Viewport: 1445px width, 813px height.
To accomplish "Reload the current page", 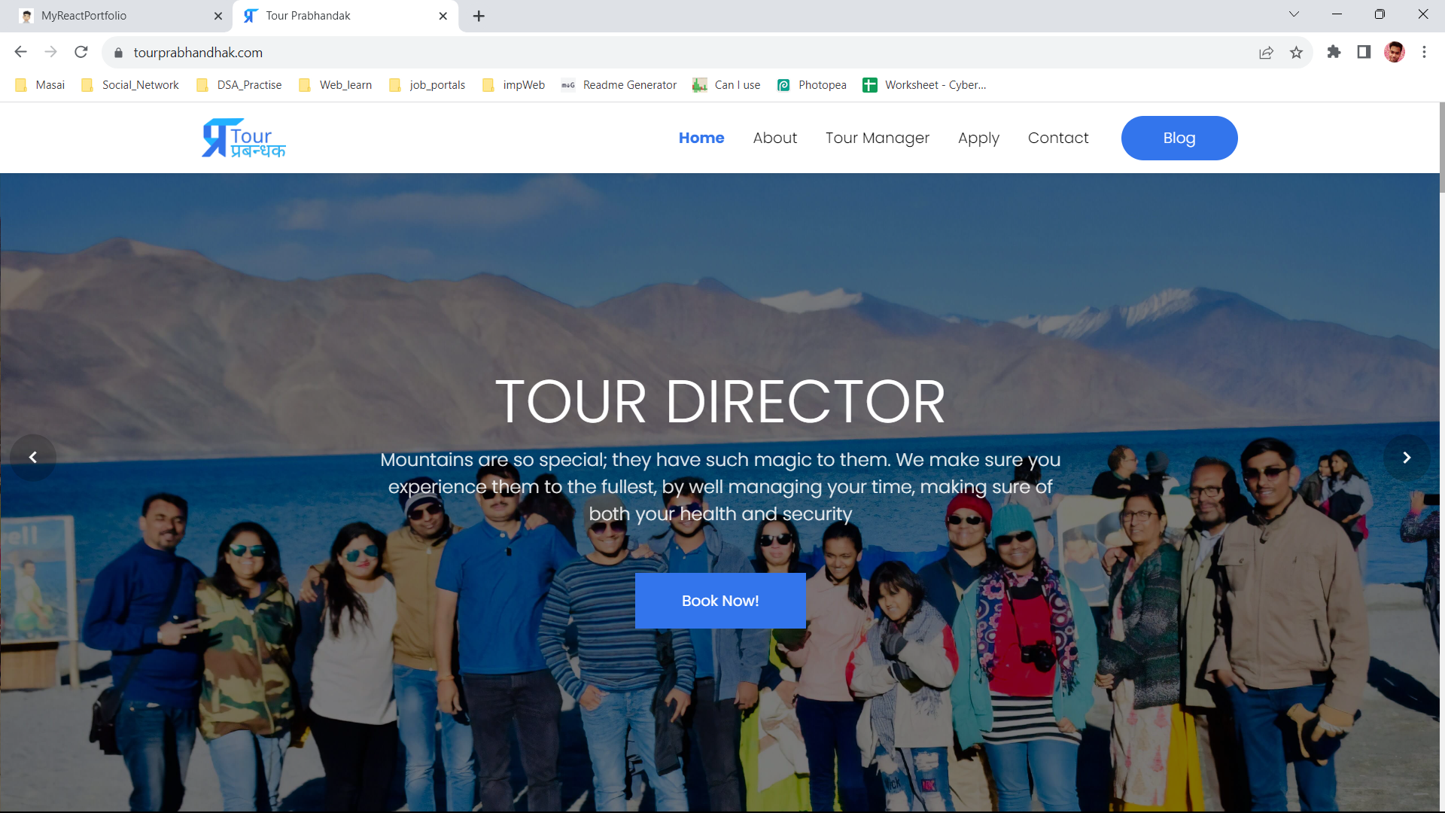I will coord(81,53).
